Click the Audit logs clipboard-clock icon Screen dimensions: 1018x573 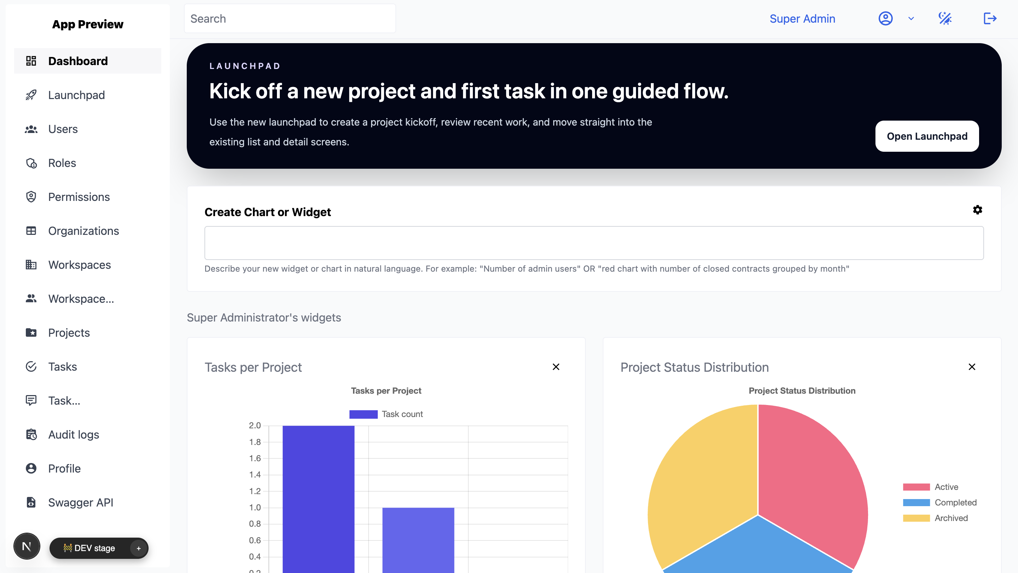pos(31,435)
